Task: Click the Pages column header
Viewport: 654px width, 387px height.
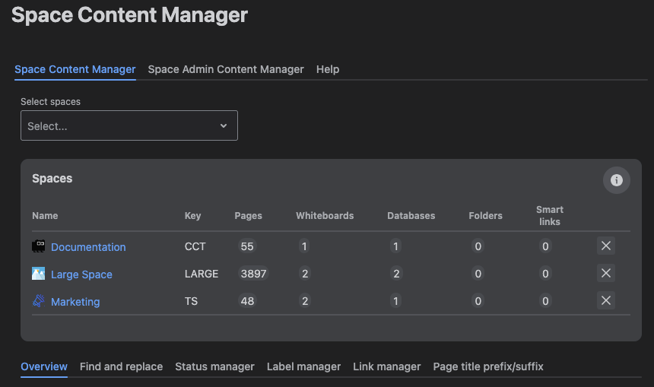Action: (x=248, y=216)
